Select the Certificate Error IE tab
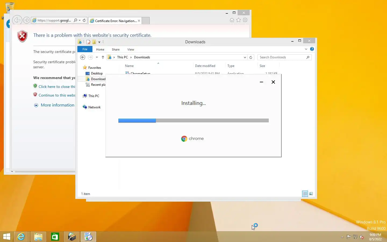This screenshot has width=387, height=242. pos(115,21)
